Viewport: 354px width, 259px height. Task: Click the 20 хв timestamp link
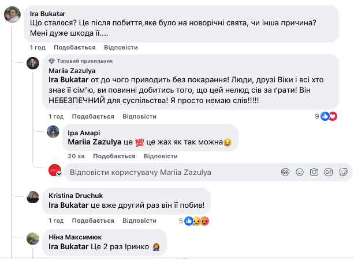coord(76,156)
